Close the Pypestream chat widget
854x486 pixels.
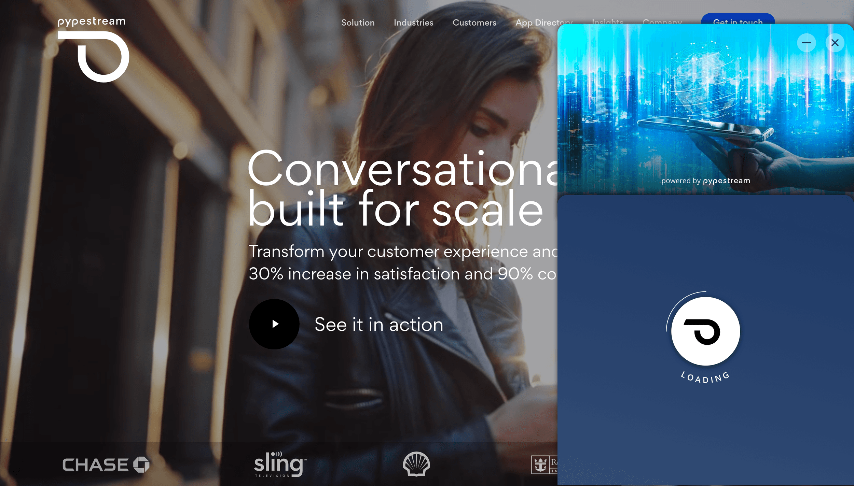click(x=835, y=43)
